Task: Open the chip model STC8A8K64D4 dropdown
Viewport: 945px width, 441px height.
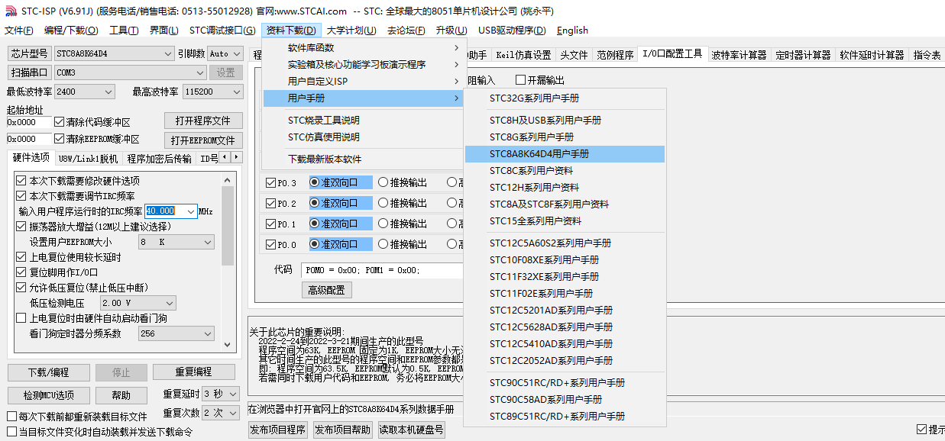Action: [115, 54]
